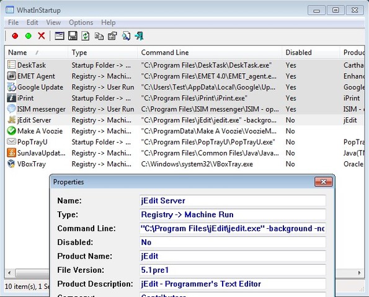Open the File menu
The height and width of the screenshot is (297, 369).
click(13, 22)
